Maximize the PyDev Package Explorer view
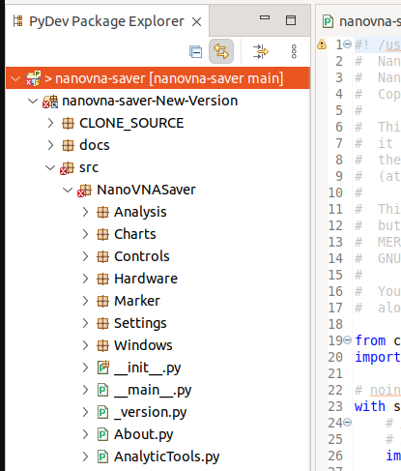The image size is (401, 471). click(291, 20)
